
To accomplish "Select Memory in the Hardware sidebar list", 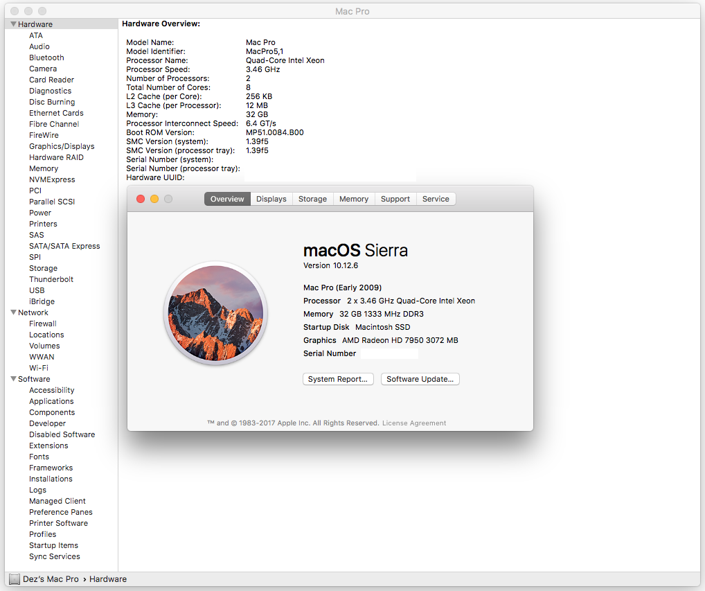I will 44,168.
